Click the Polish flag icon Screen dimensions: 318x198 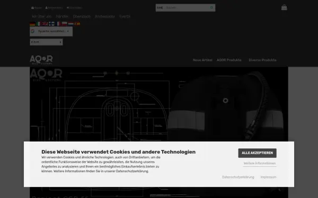pyautogui.click(x=64, y=24)
